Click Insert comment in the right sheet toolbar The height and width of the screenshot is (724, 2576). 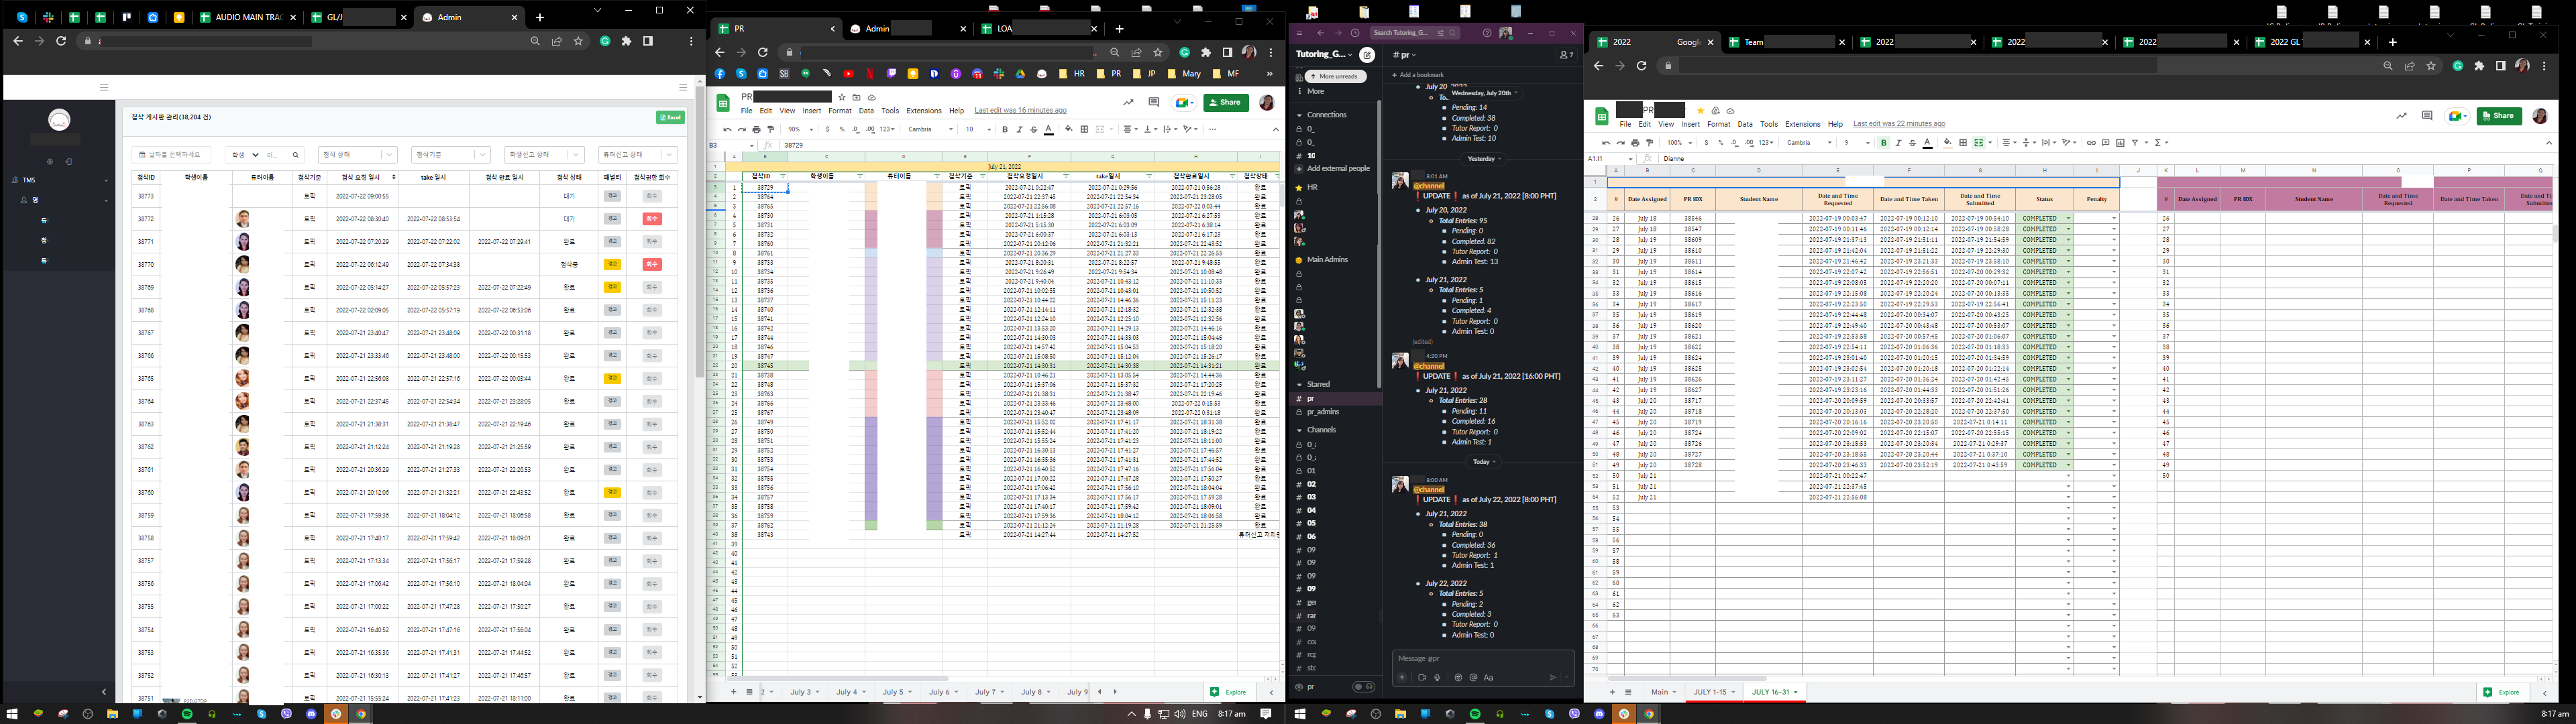click(2105, 143)
